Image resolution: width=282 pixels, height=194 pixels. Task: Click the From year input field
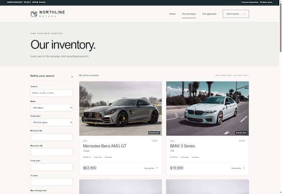point(52,167)
